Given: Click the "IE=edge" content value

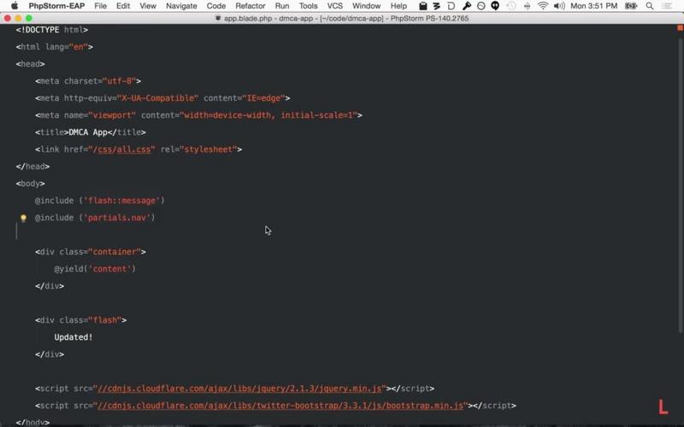Looking at the screenshot, I should pyautogui.click(x=264, y=98).
